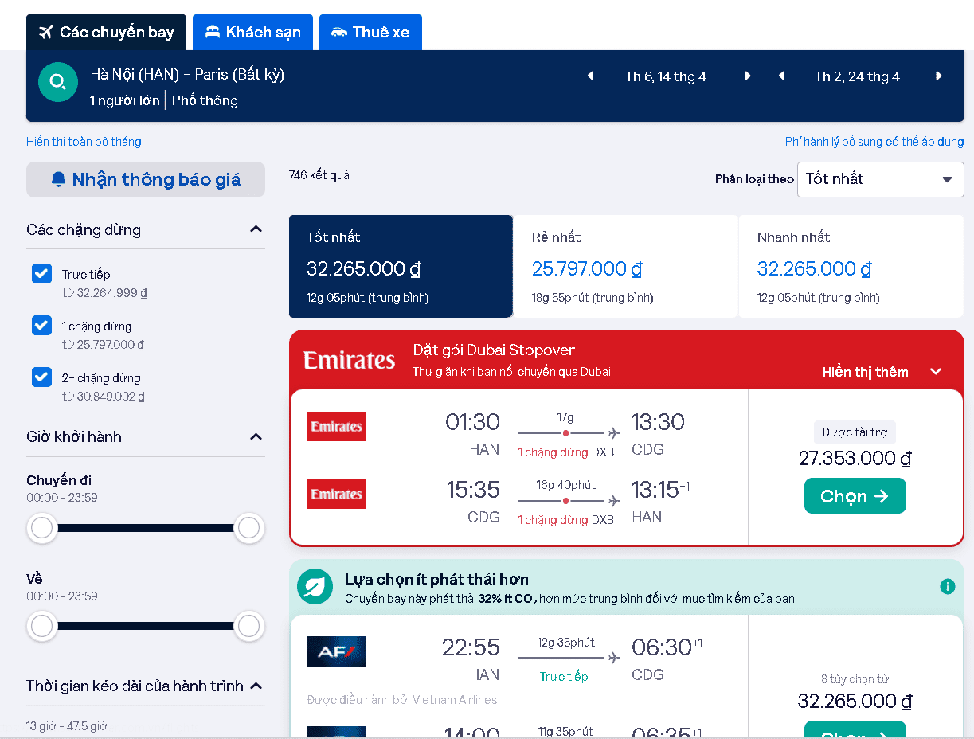This screenshot has height=739, width=974.
Task: Open the search magnifying glass icon
Action: point(57,82)
